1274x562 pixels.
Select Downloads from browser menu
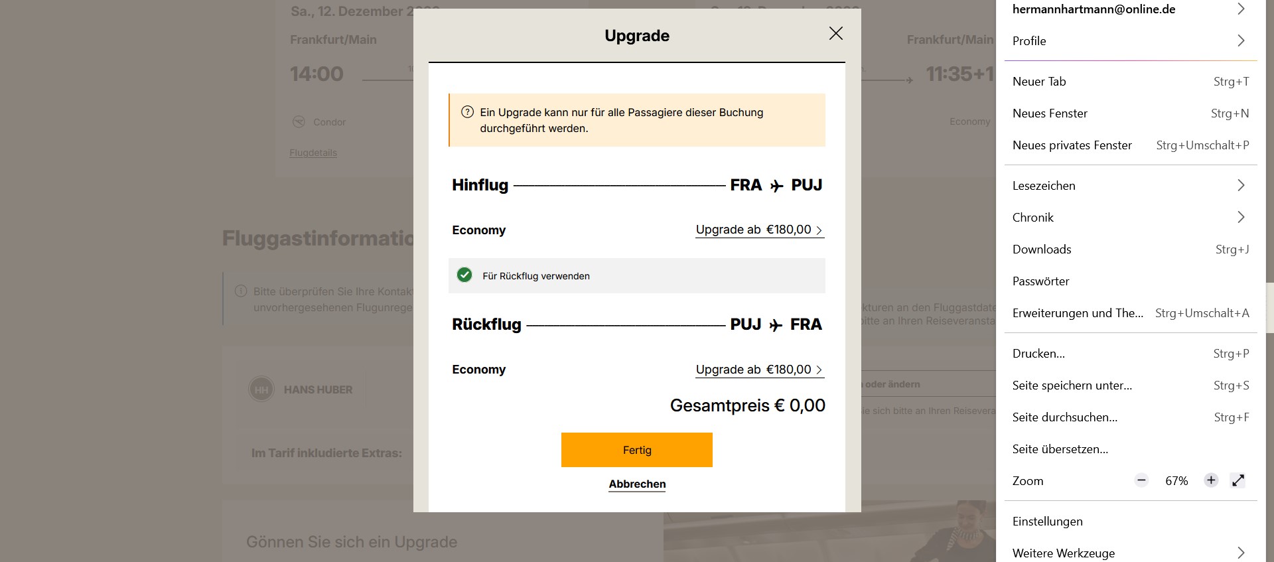coord(1042,249)
